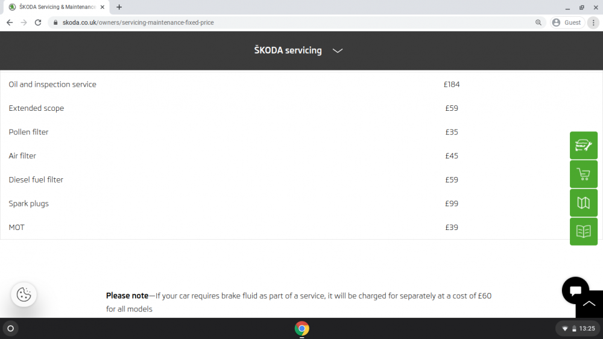Select the £99 price
This screenshot has width=603, height=339.
point(452,204)
